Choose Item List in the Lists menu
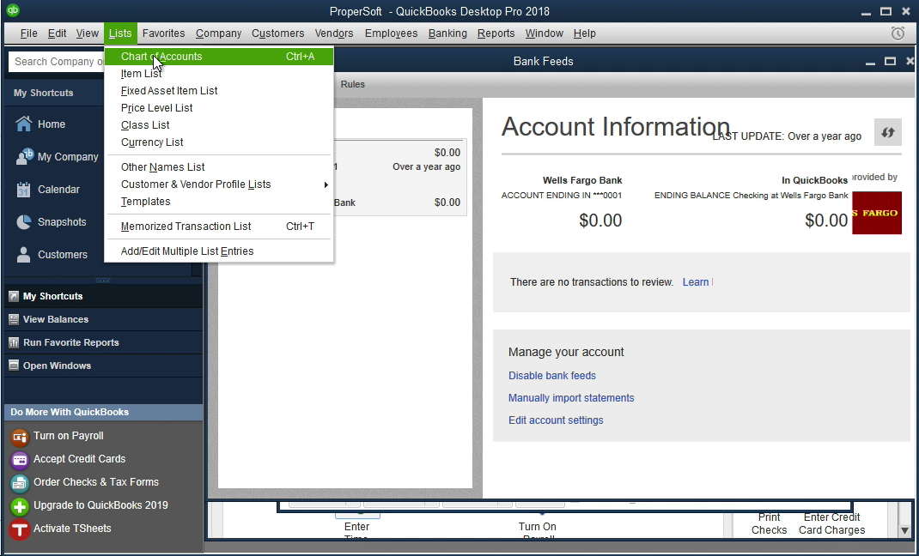Viewport: 919px width, 556px height. coord(219,74)
